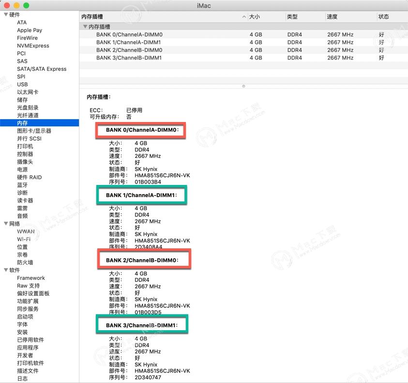Open 蓝牙 sidebar item
The width and height of the screenshot is (408, 383).
[x=22, y=185]
